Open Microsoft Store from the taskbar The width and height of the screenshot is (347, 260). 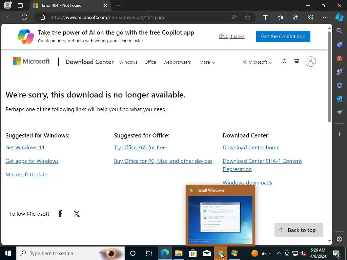(193, 253)
